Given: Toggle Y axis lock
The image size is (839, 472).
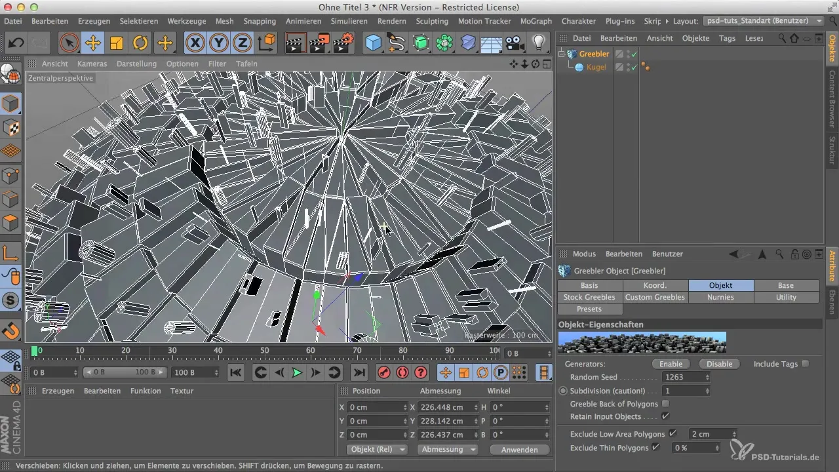Looking at the screenshot, I should click(x=219, y=44).
